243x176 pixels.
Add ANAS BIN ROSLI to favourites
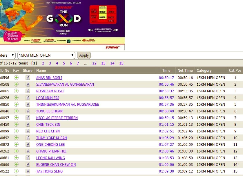(16, 78)
